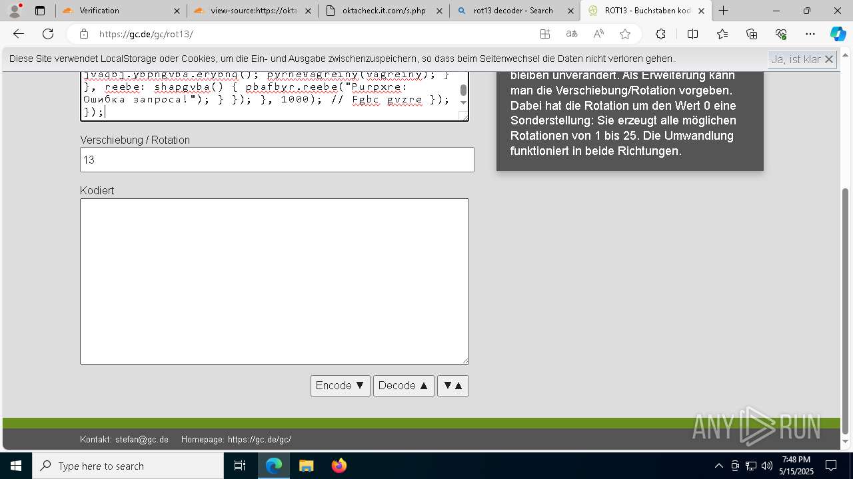Click the taskbar search box

[x=128, y=466]
